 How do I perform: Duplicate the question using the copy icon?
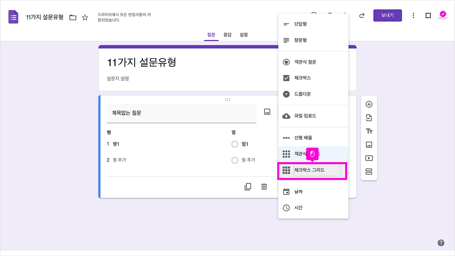click(248, 186)
